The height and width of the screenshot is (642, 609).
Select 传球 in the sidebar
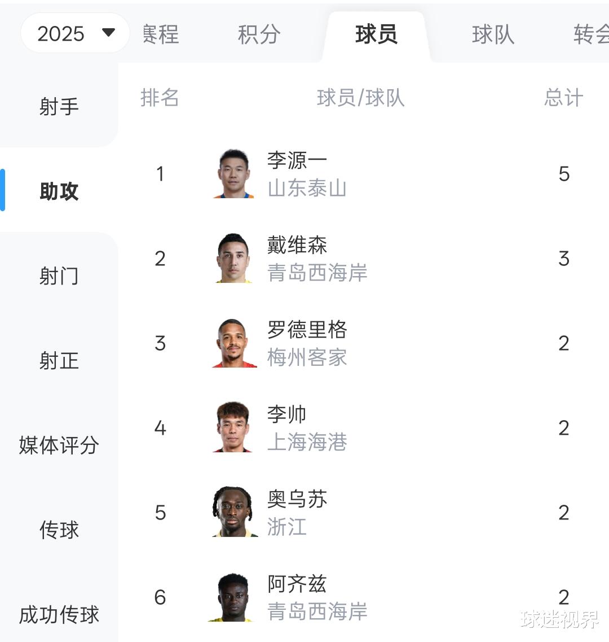tap(59, 530)
